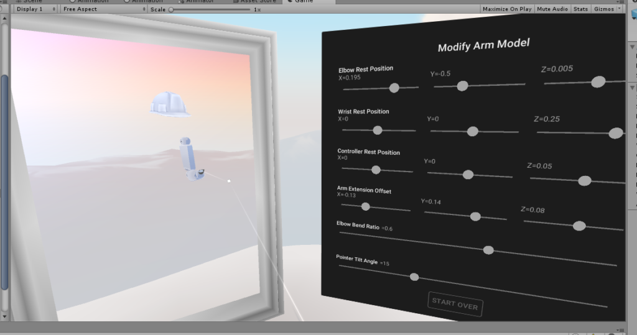
Task: Toggle Gizmos button
Action: (603, 9)
